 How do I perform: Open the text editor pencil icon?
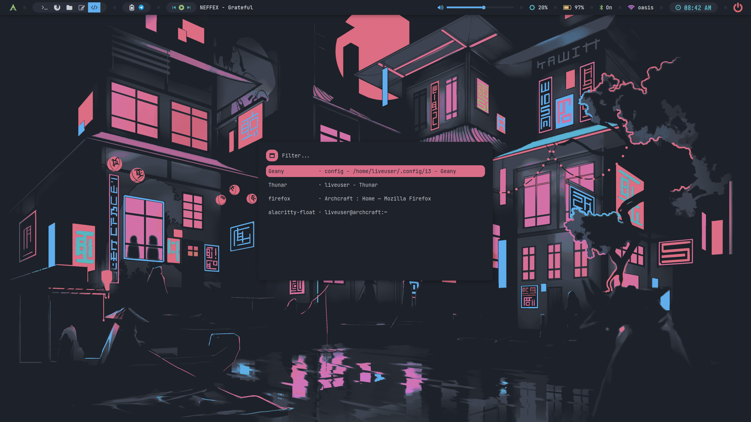click(82, 7)
